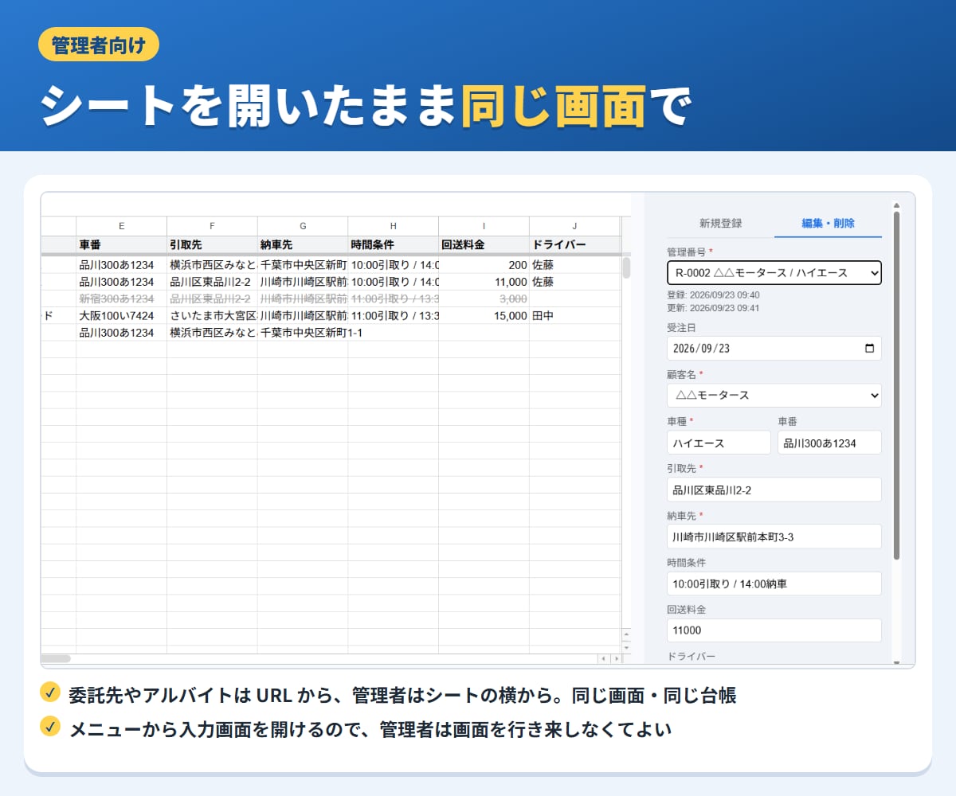Select the 編集・削除 tab

point(828,224)
